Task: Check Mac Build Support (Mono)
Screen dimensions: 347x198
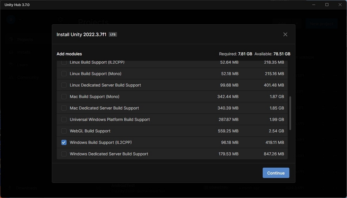Action: tap(64, 97)
